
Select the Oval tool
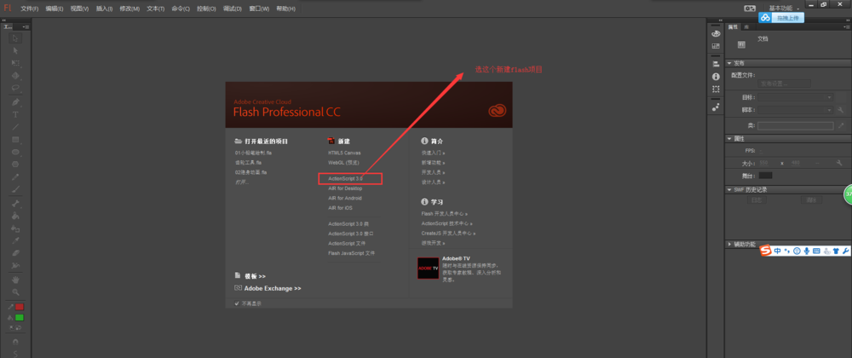(x=15, y=152)
